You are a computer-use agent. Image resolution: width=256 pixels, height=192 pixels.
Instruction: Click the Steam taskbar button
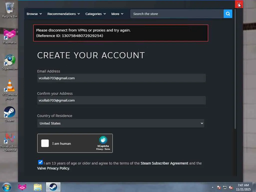tap(53, 187)
